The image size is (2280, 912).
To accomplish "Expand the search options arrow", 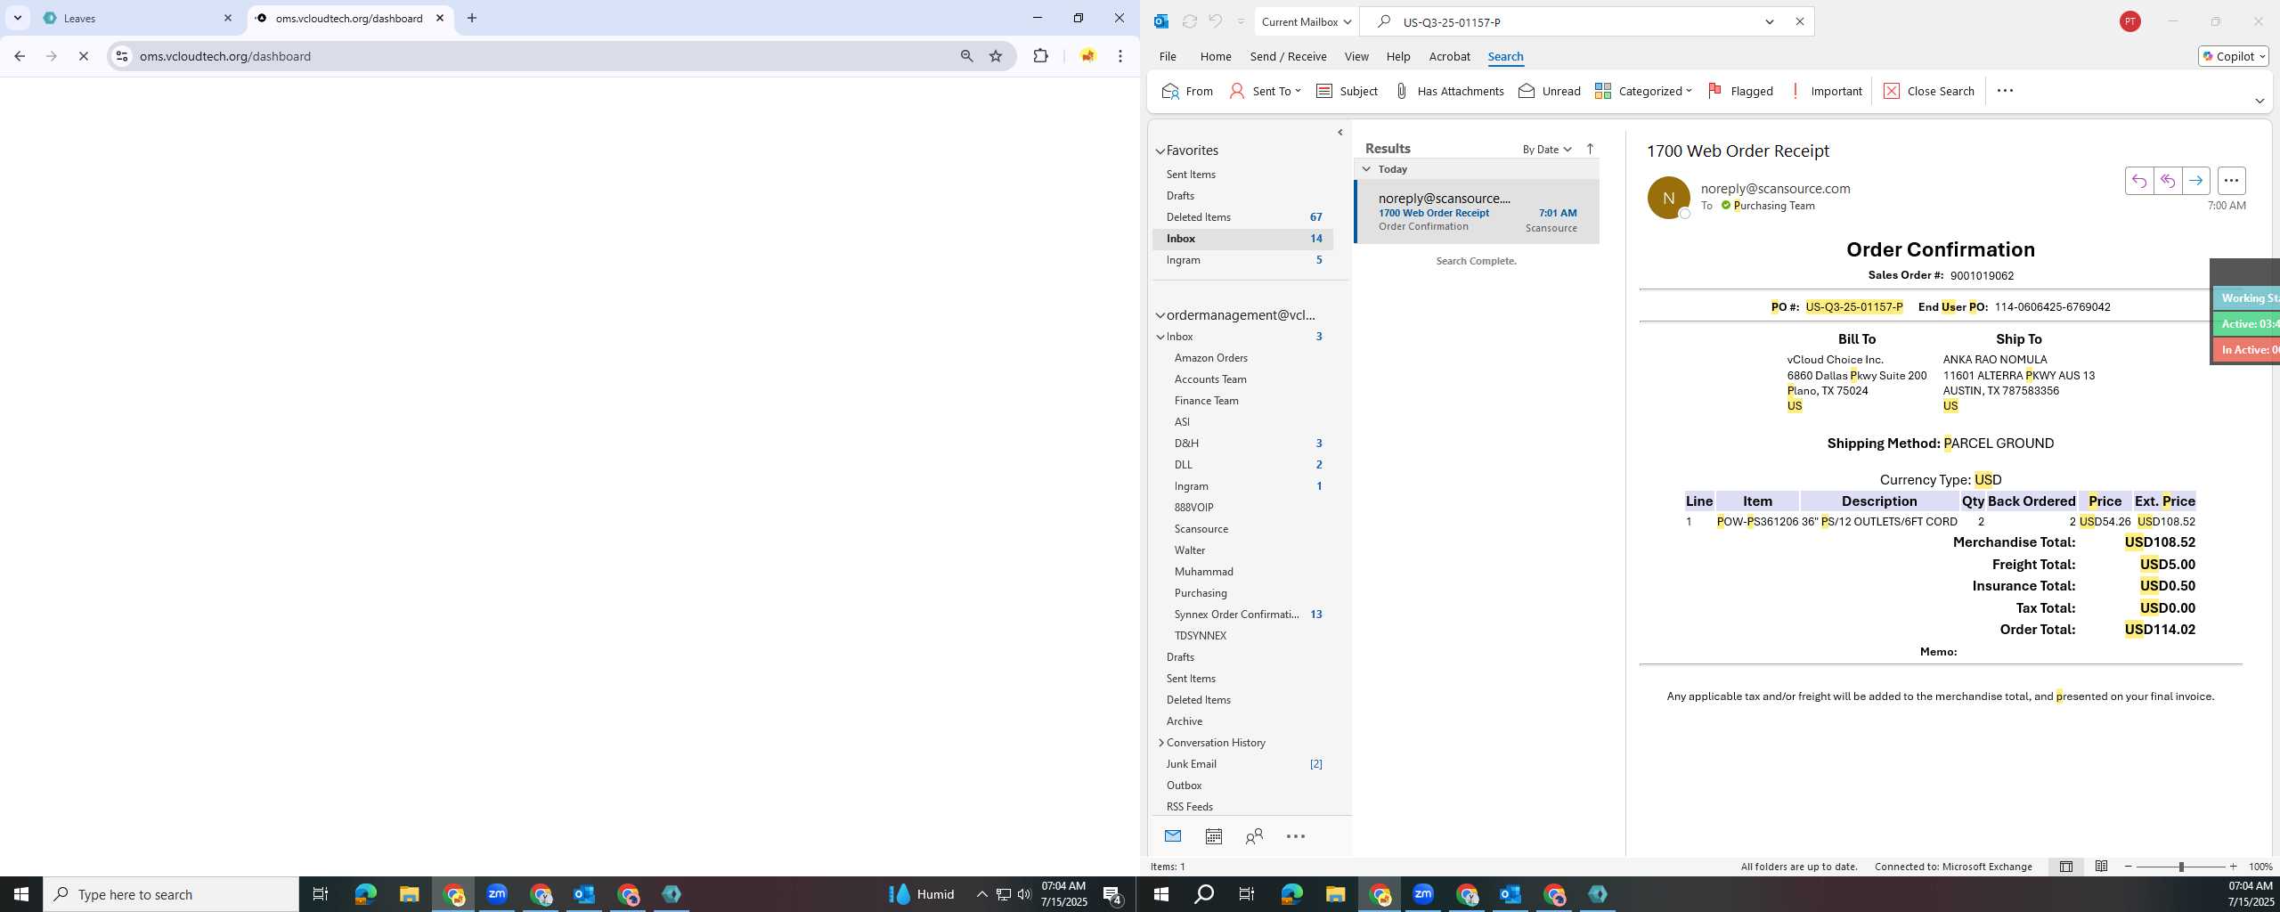I will pyautogui.click(x=1770, y=21).
